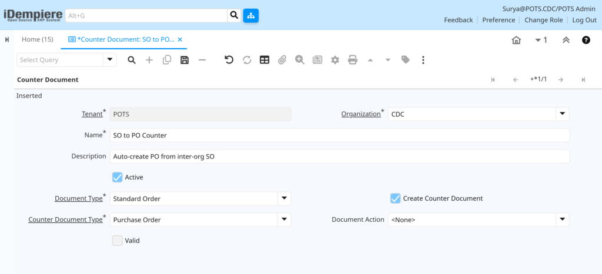Click the Detail Record down-arrow icon
The width and height of the screenshot is (602, 274).
pyautogui.click(x=388, y=60)
